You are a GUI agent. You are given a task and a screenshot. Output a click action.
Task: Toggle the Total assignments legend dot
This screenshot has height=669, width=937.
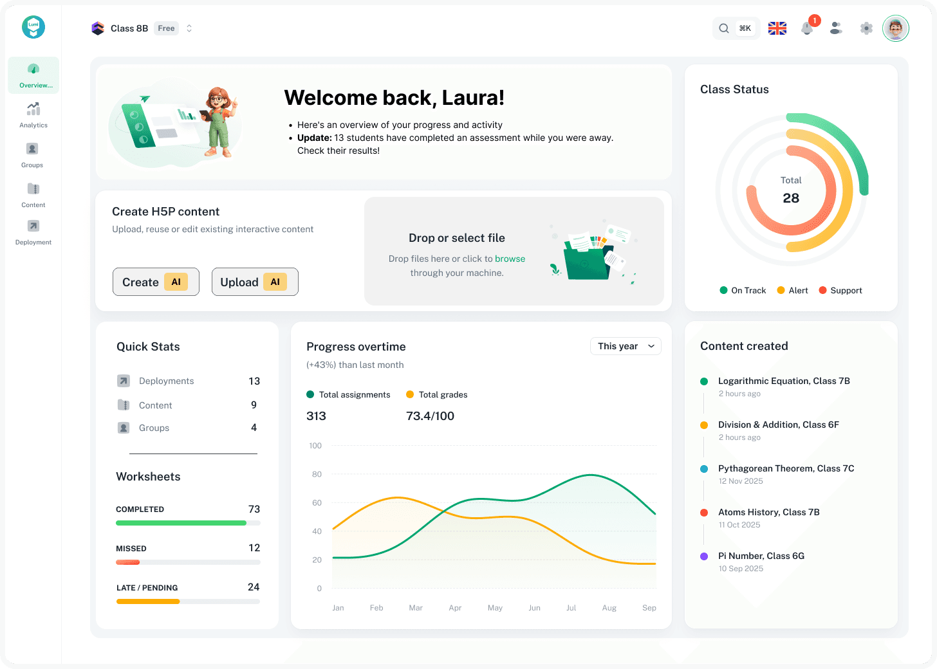point(310,394)
